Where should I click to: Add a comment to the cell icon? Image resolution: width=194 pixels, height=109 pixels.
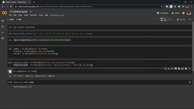[176, 68]
